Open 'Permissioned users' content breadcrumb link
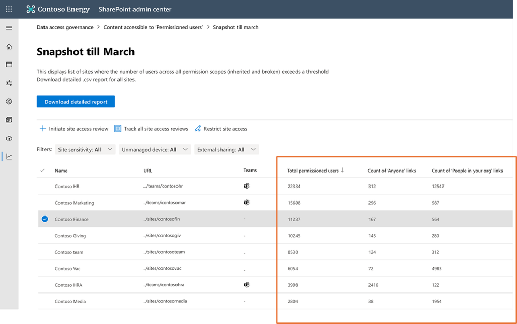 click(x=153, y=27)
